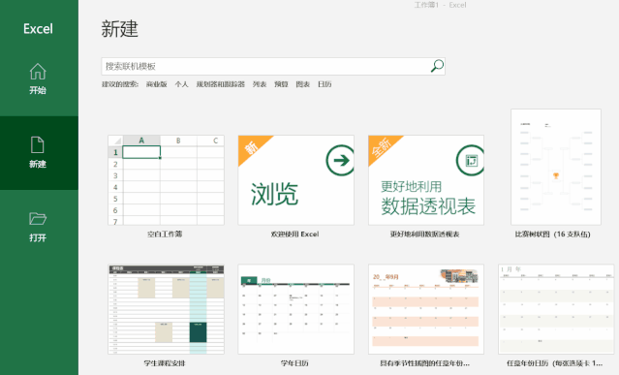Viewport: 619px width, 375px height.
Task: Choose suggested search 个人
Action: coord(181,84)
